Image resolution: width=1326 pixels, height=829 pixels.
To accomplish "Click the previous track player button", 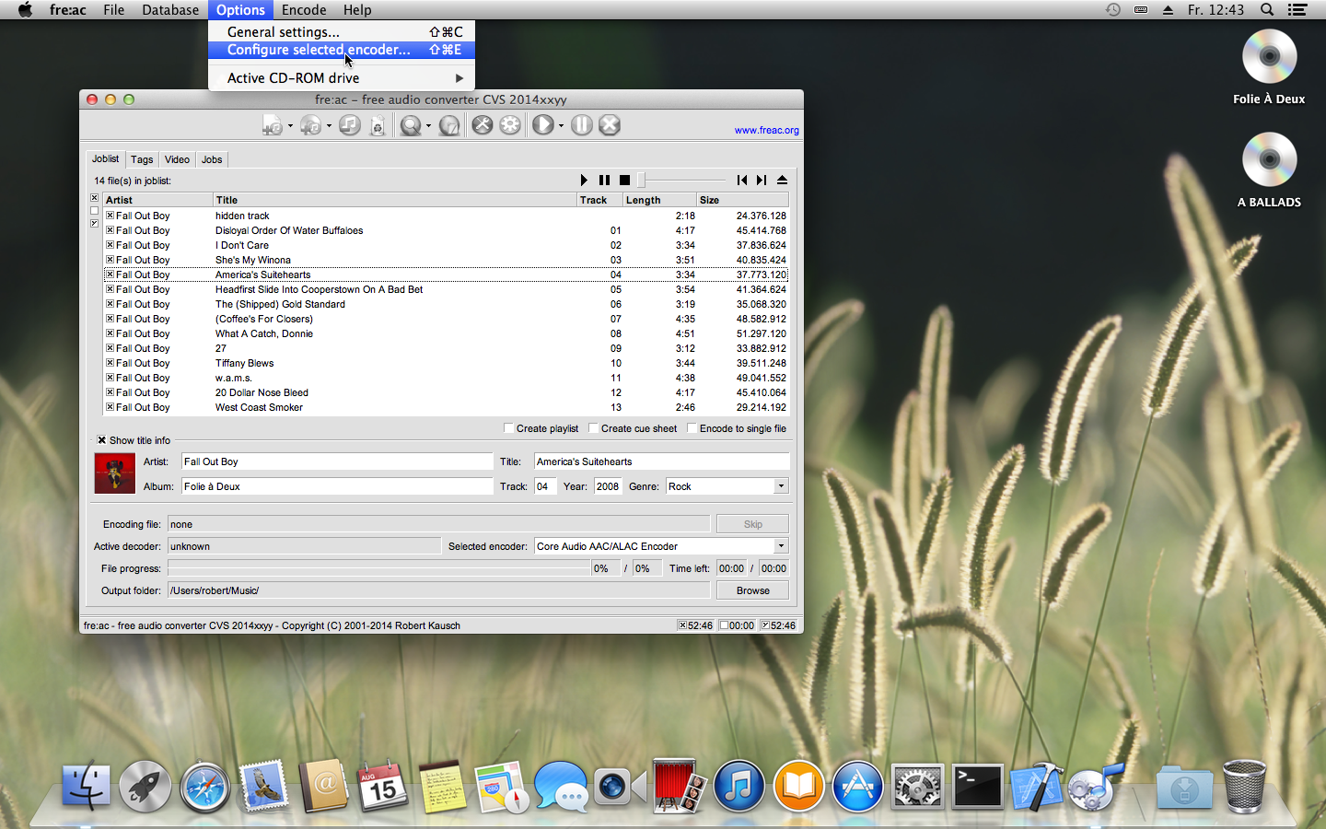I will 741,181.
